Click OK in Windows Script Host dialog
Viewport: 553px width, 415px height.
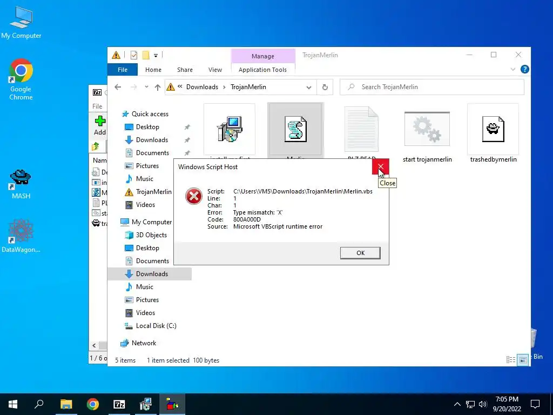tap(360, 253)
